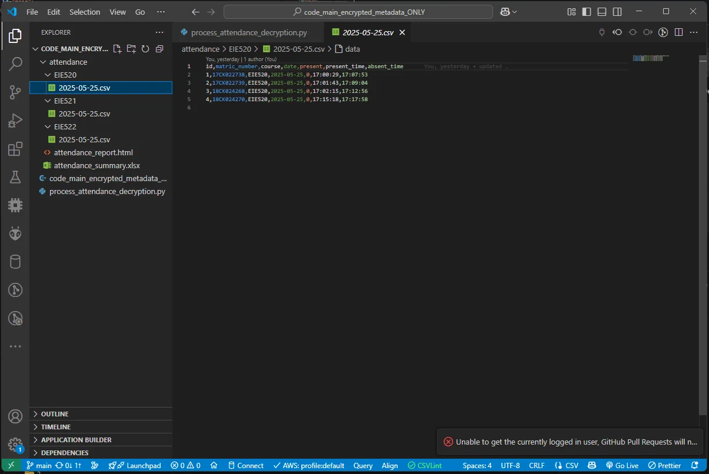709x474 pixels.
Task: Open the Testing flask icon view
Action: pos(15,177)
